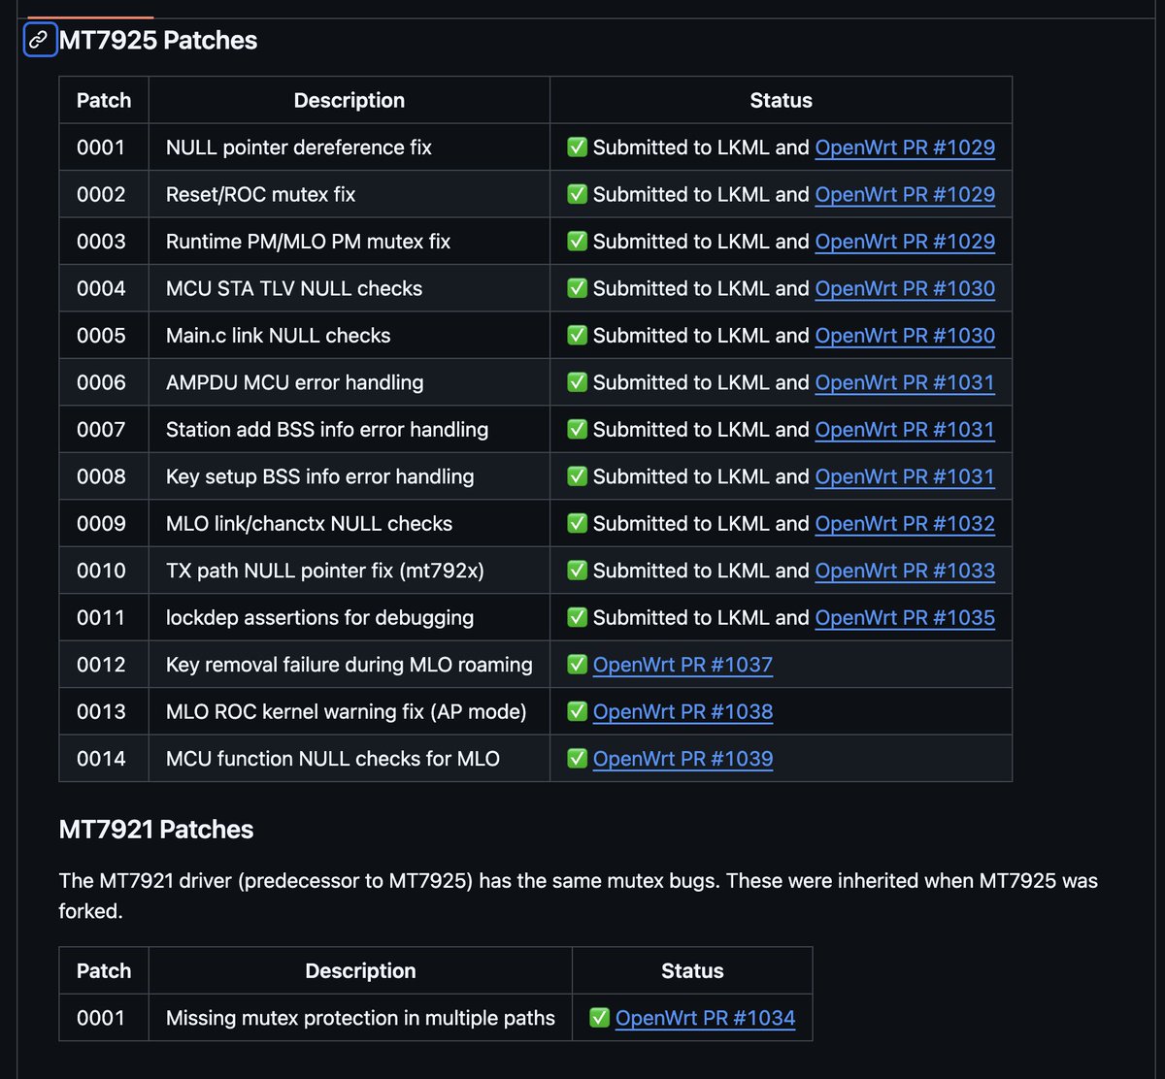
Task: Click Description header in MT7921 table
Action: [x=360, y=970]
